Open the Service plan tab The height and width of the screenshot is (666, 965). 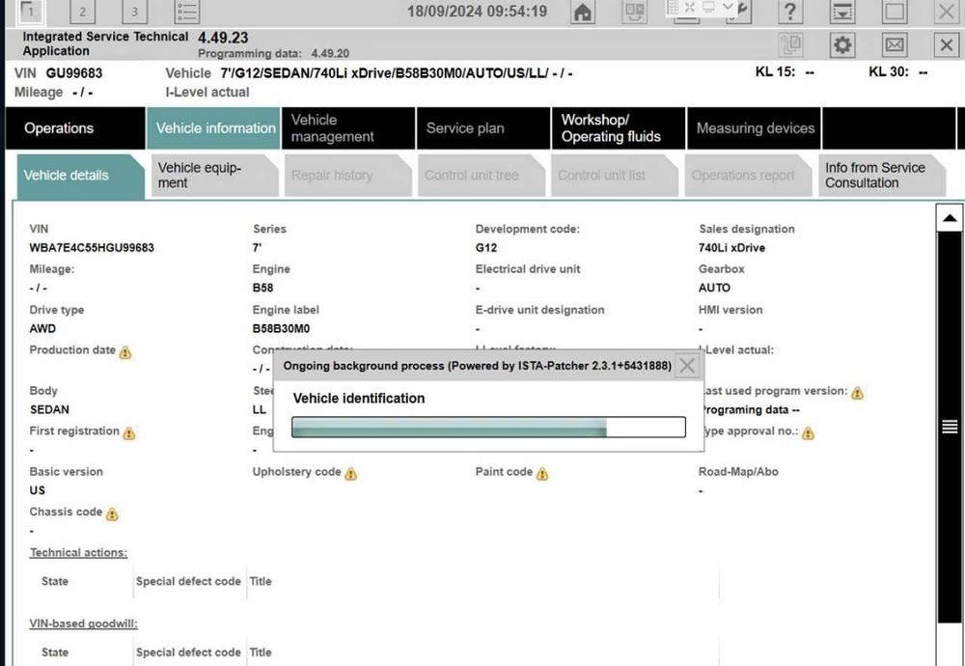(483, 128)
